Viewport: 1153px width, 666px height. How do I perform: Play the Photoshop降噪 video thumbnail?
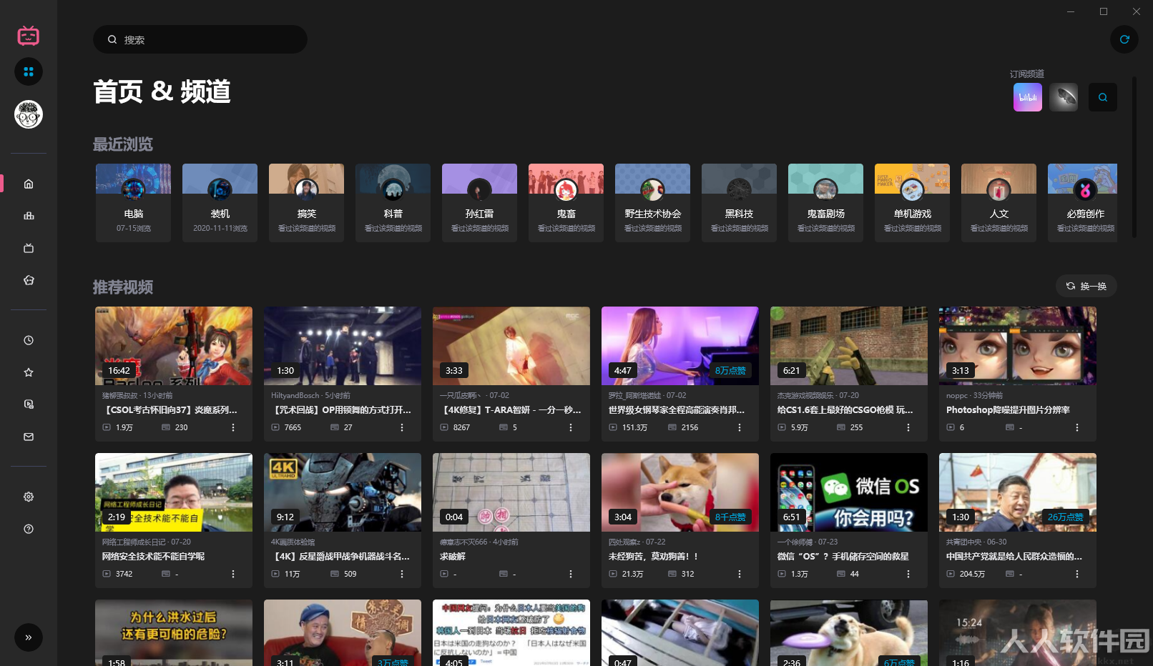(1018, 346)
